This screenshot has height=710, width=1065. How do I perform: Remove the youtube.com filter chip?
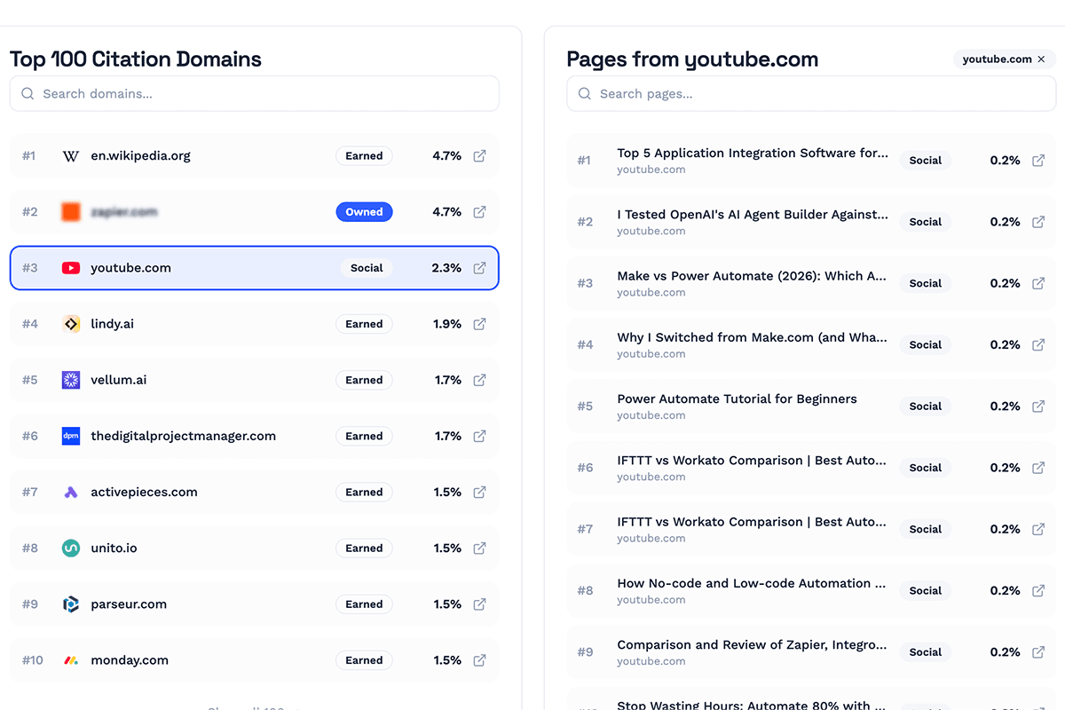[1042, 59]
